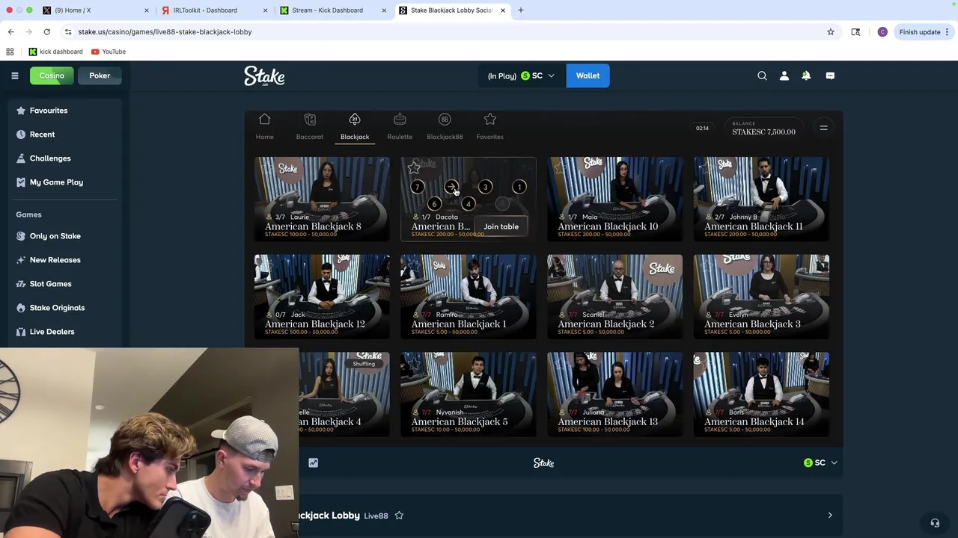
Task: Open American Blackjack 8 table
Action: tap(322, 199)
